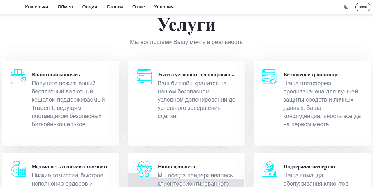Click the money bag icon for low fees
The width and height of the screenshot is (373, 187).
18,169
